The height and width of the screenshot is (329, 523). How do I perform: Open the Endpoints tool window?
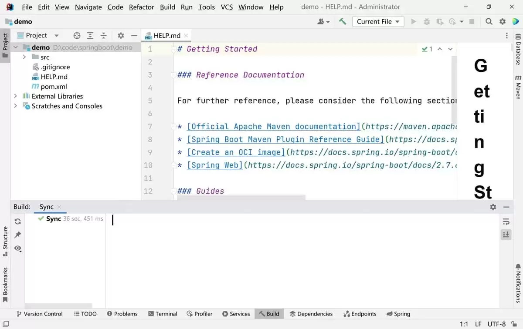click(x=360, y=314)
